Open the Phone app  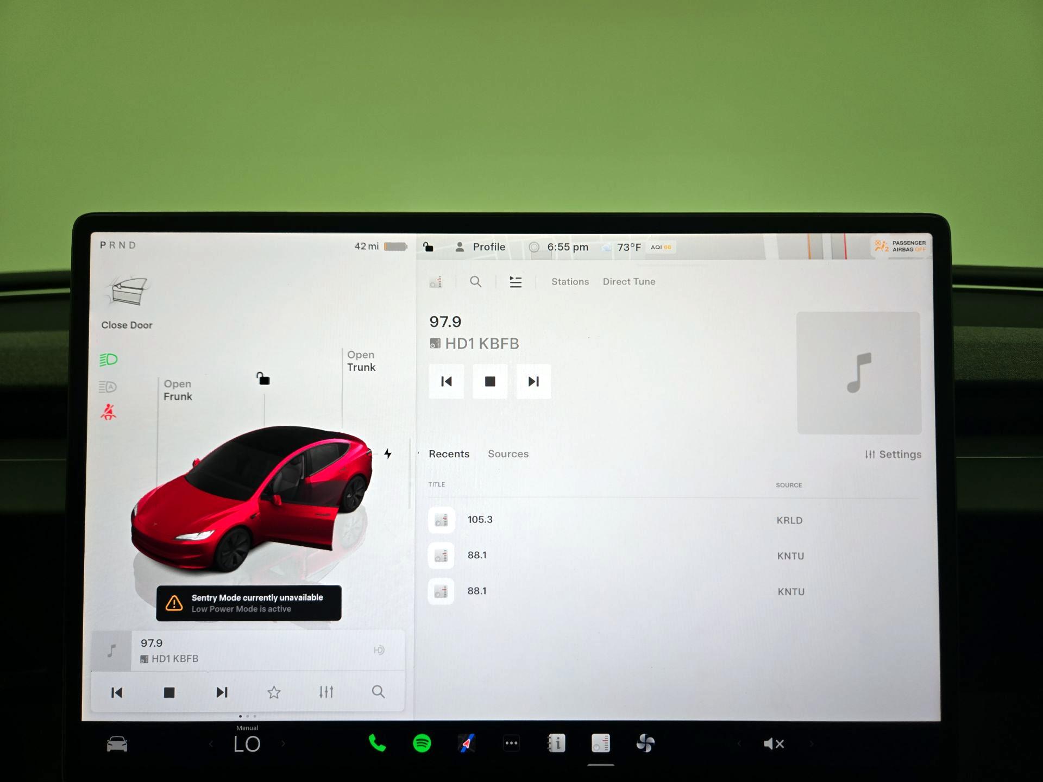(377, 743)
